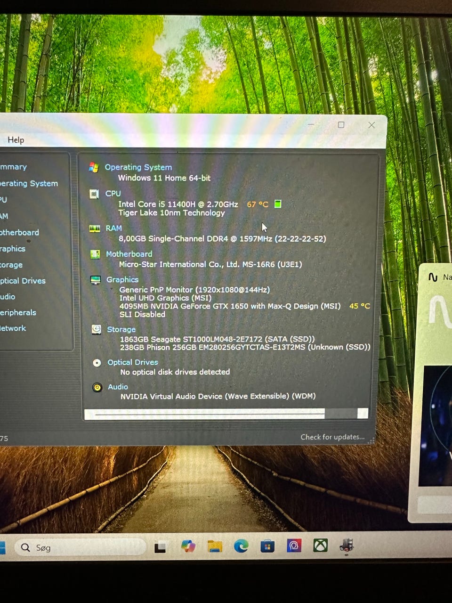This screenshot has width=452, height=603.
Task: Click Intel UHD Graphics (MSI) text
Action: [165, 298]
